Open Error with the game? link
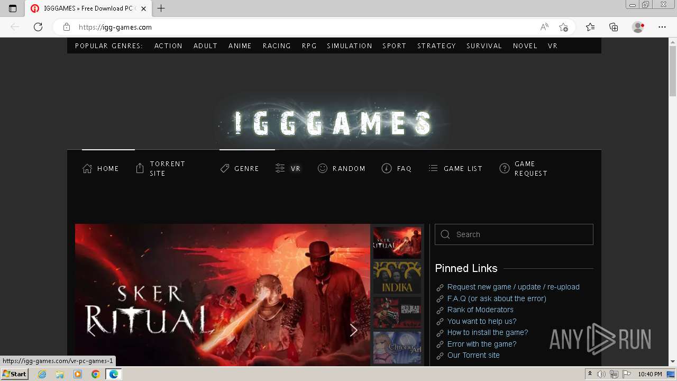The width and height of the screenshot is (677, 381). [482, 344]
